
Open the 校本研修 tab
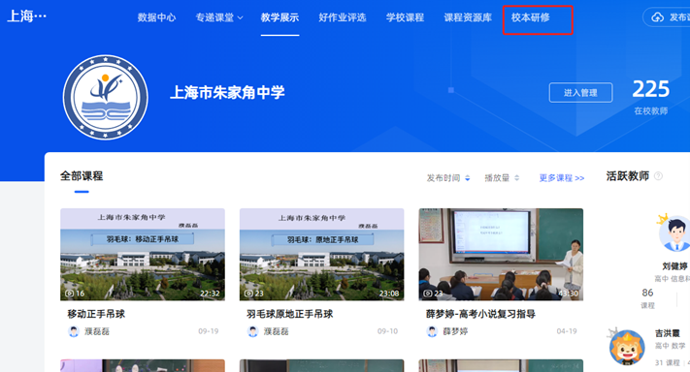pos(530,17)
